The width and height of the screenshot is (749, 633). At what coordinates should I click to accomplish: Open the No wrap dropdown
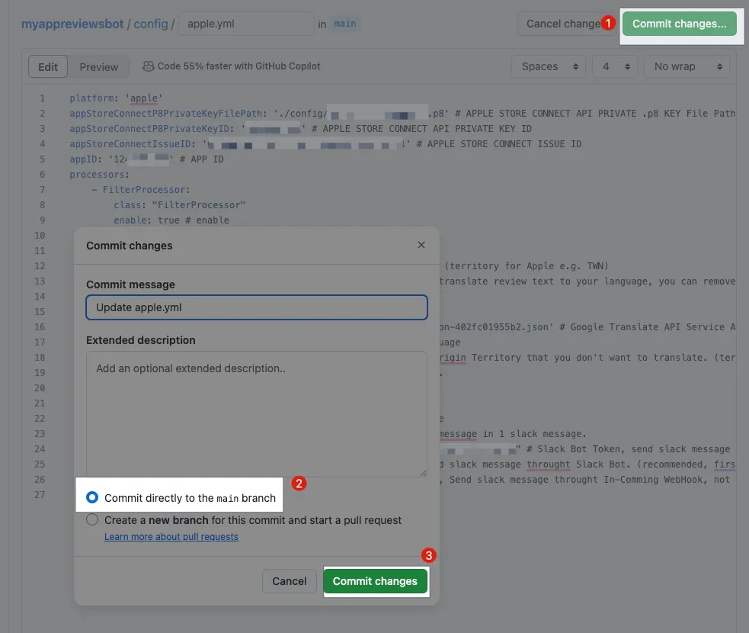pyautogui.click(x=687, y=66)
